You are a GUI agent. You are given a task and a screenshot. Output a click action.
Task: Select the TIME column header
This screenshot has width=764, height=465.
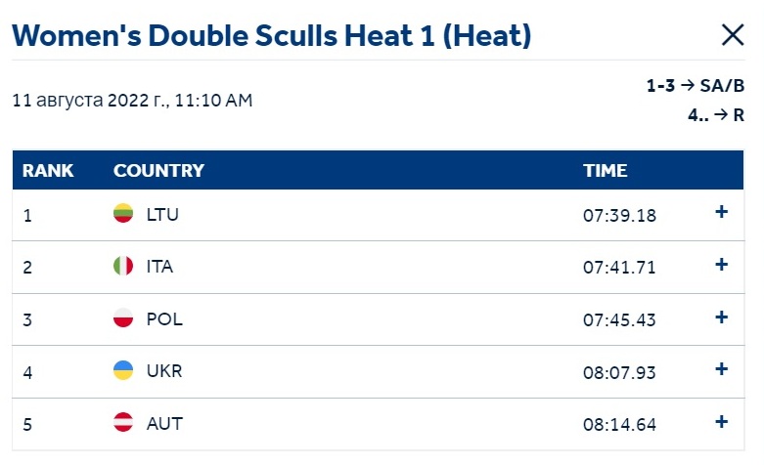click(606, 171)
